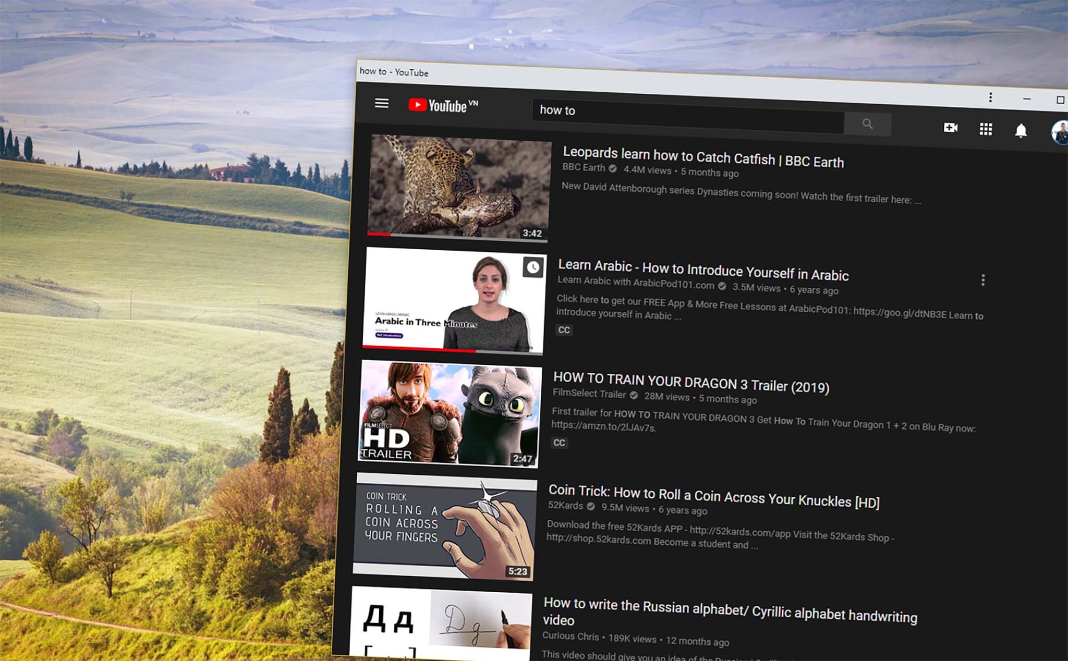Click verified badge next to ArabicPod101.com

pos(722,286)
